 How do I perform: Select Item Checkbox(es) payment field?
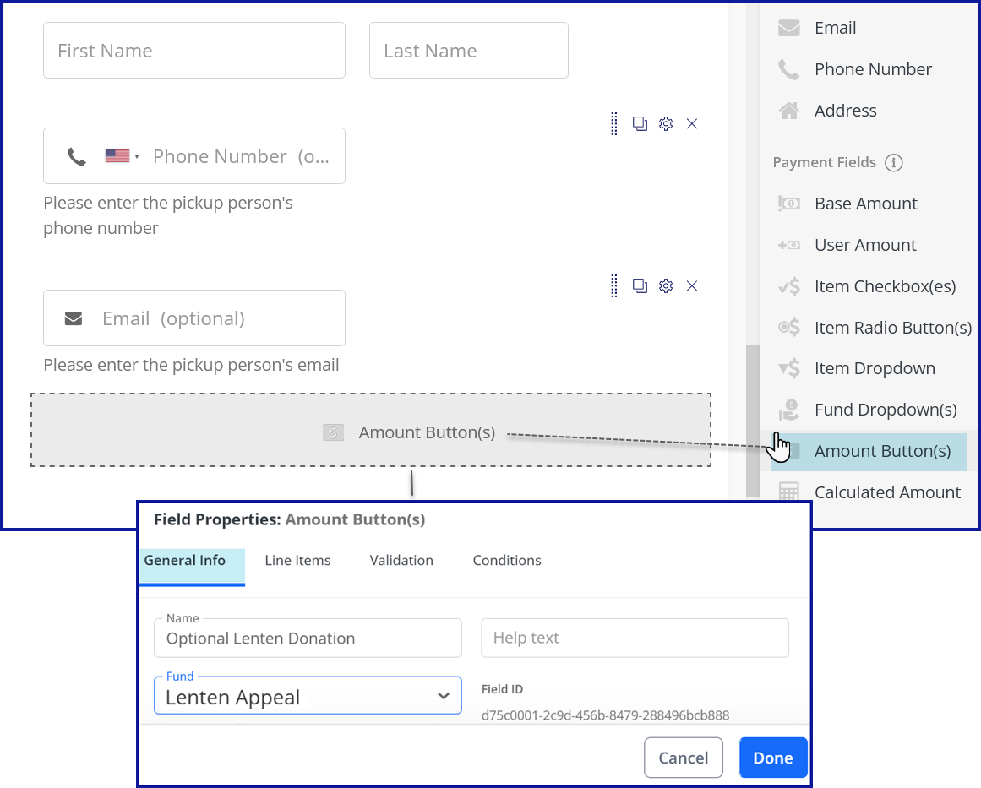[884, 286]
